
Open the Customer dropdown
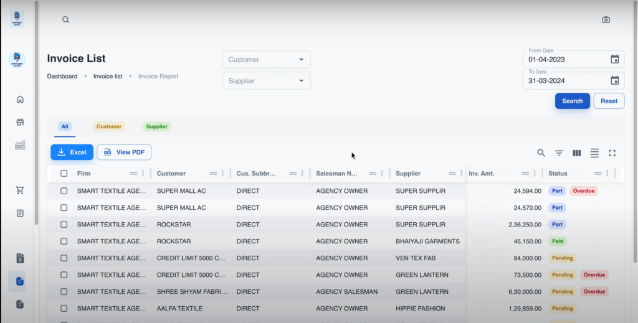266,59
